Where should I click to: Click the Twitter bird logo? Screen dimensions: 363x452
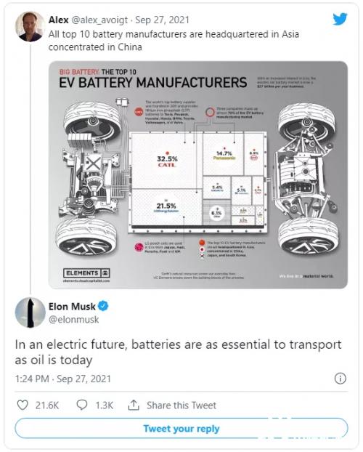(x=340, y=19)
